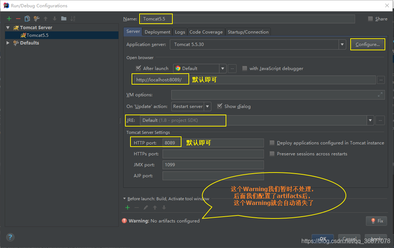Edit the before-launch task with the pencil icon
The height and width of the screenshot is (248, 394).
pyautogui.click(x=146, y=208)
